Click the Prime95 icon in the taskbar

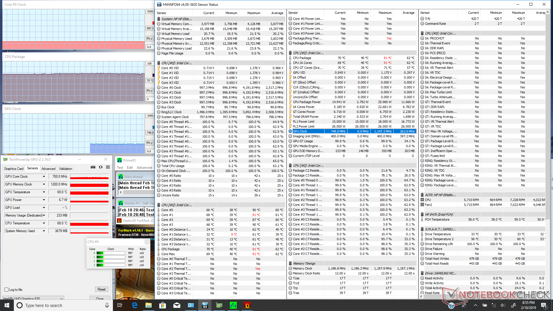pyautogui.click(x=233, y=305)
